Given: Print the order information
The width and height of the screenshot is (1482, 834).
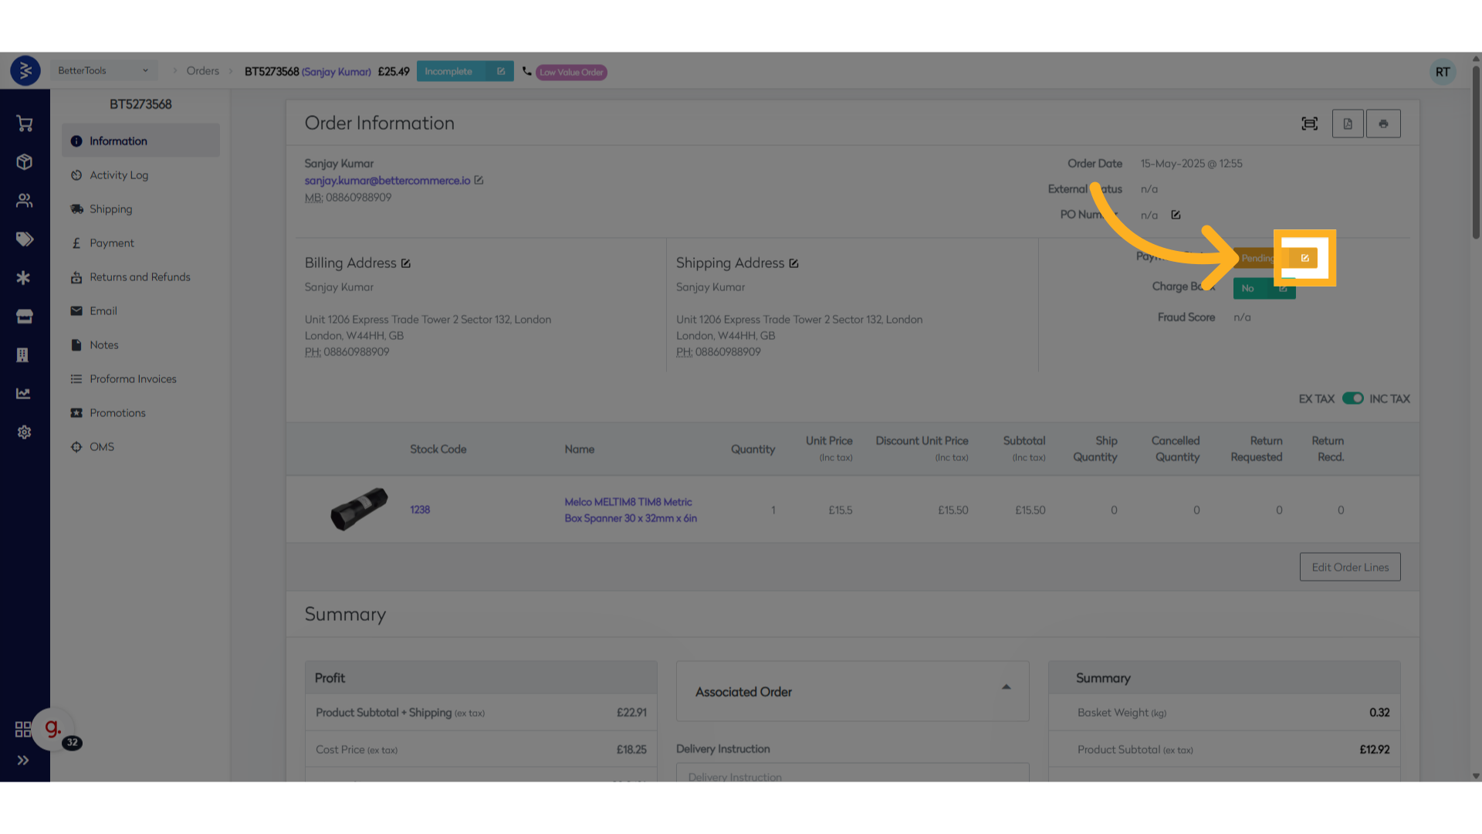Looking at the screenshot, I should coord(1383,123).
